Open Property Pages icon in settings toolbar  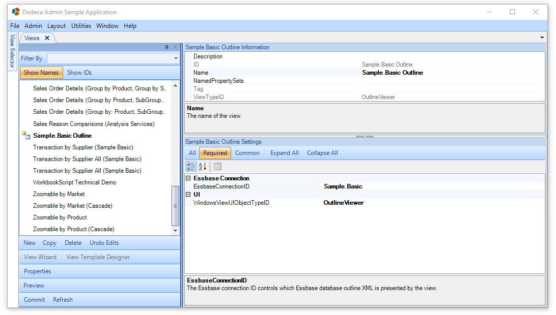pyautogui.click(x=217, y=166)
